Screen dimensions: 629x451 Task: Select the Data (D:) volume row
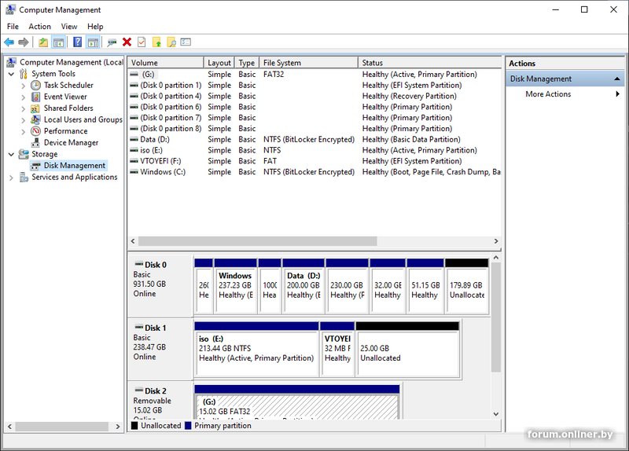[x=314, y=139]
